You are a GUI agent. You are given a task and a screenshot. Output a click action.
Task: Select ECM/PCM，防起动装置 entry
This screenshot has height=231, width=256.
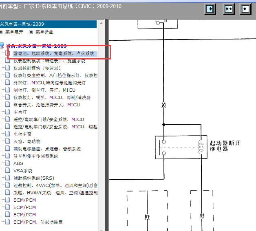coord(38,222)
